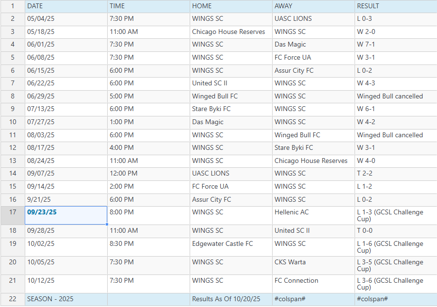Select the Results As Of 10/20/25 cell
Image resolution: width=437 pixels, height=307 pixels.
(x=230, y=299)
